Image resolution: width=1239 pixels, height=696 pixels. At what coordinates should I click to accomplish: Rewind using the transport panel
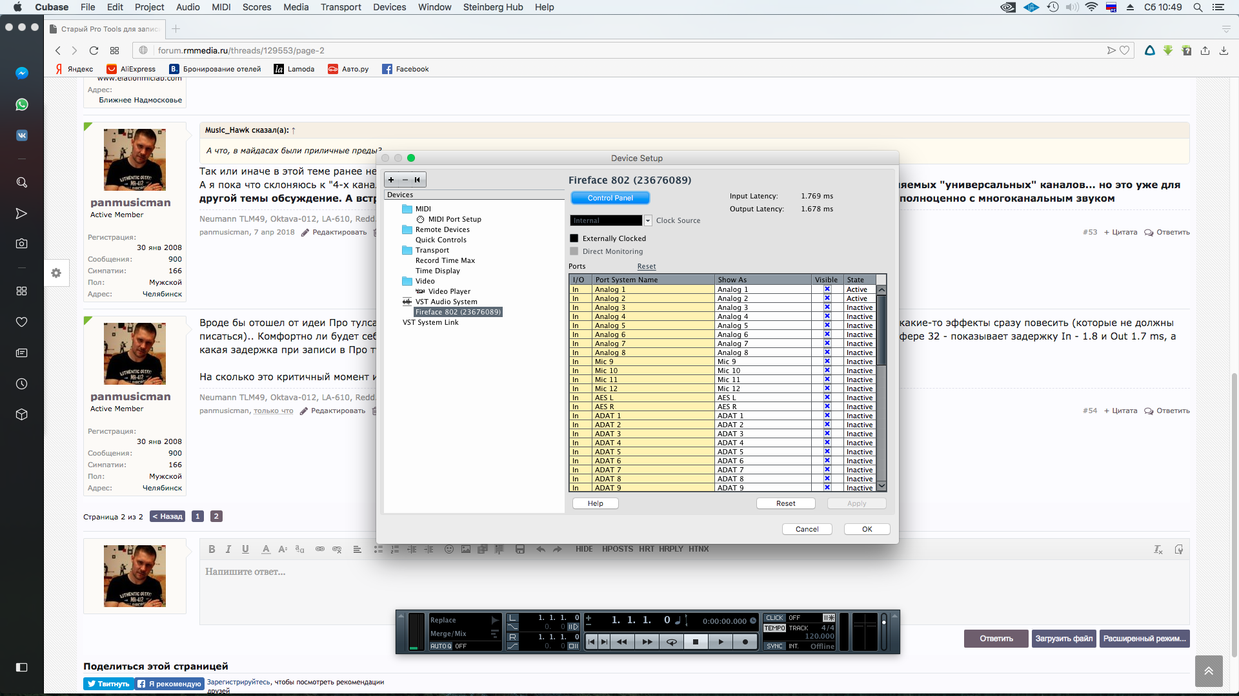point(622,642)
